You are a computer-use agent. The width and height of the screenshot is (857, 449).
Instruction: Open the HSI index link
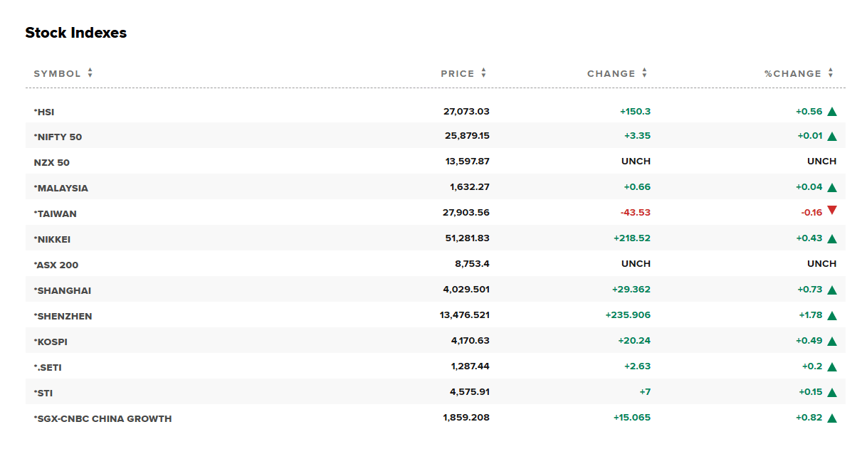pyautogui.click(x=44, y=112)
